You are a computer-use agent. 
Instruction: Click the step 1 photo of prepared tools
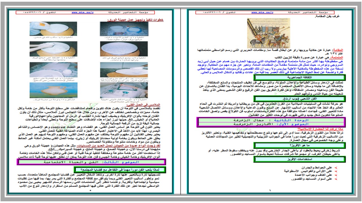pos(124,29)
